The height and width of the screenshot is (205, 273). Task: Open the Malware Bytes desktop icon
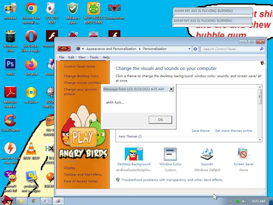click(x=73, y=13)
